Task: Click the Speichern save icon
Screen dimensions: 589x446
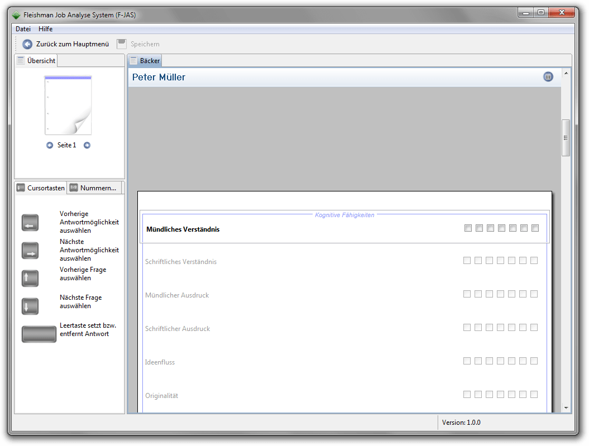Action: coord(122,44)
